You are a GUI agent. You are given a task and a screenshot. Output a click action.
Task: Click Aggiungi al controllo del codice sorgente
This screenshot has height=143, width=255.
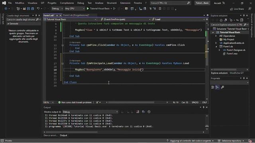pos(190,141)
